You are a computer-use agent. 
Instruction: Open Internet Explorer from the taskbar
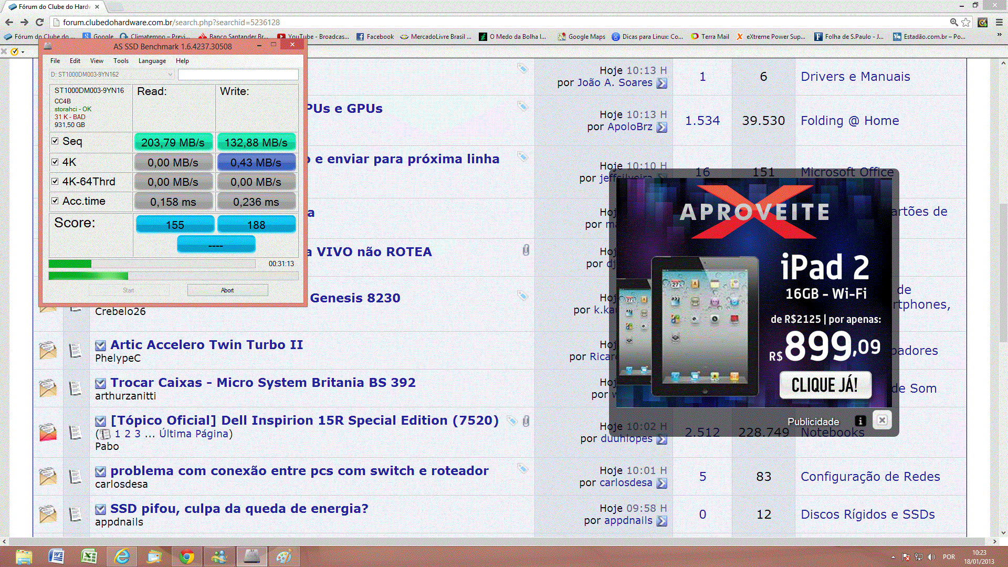(x=122, y=556)
